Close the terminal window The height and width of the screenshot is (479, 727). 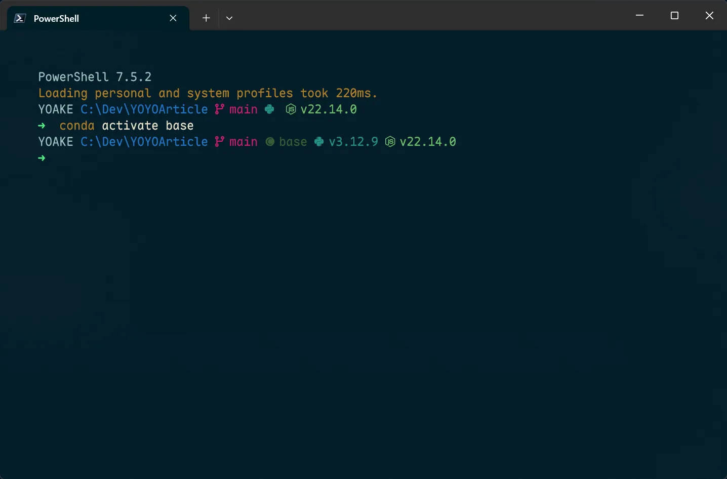(x=709, y=16)
